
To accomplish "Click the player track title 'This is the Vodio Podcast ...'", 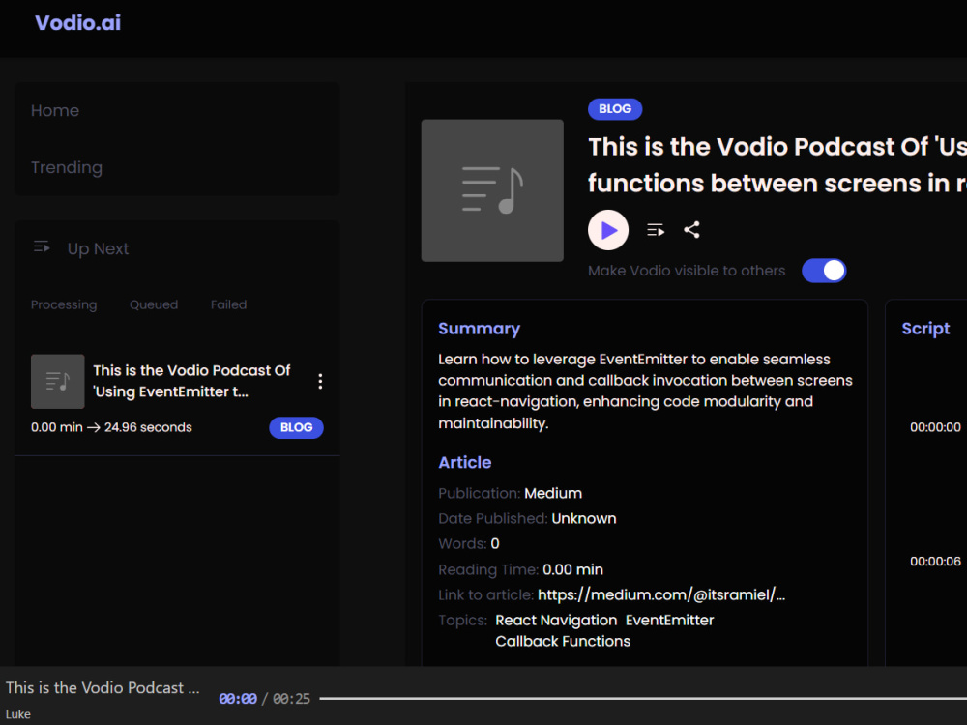I will tap(103, 687).
